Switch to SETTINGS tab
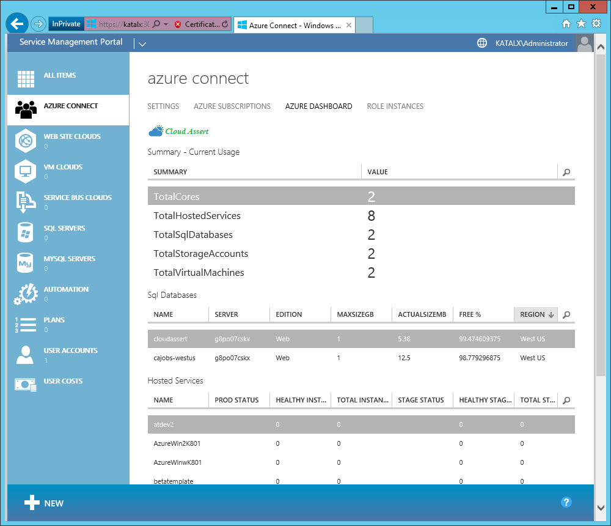Viewport: 611px width, 526px height. tap(163, 106)
